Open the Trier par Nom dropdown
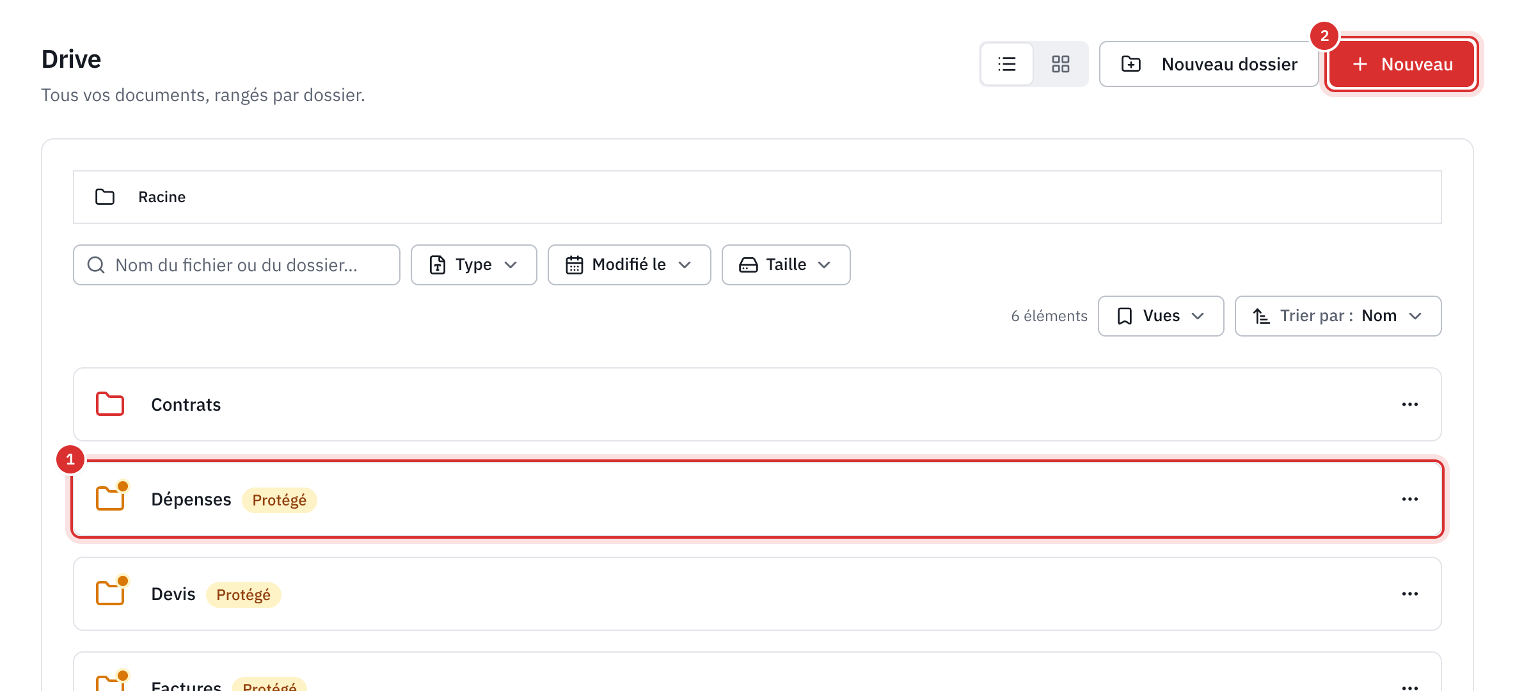Screen dimensions: 1515x691 [x=1338, y=316]
